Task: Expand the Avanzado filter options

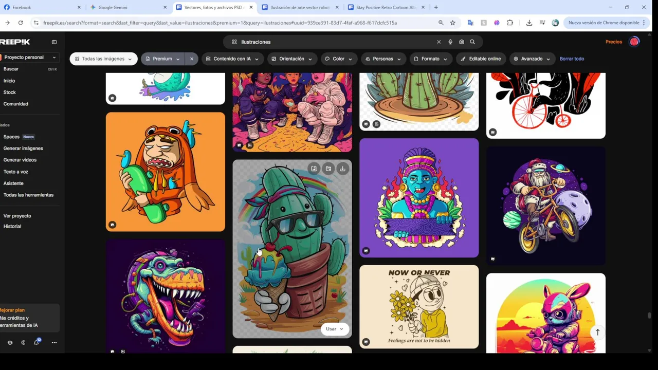Action: (532, 59)
